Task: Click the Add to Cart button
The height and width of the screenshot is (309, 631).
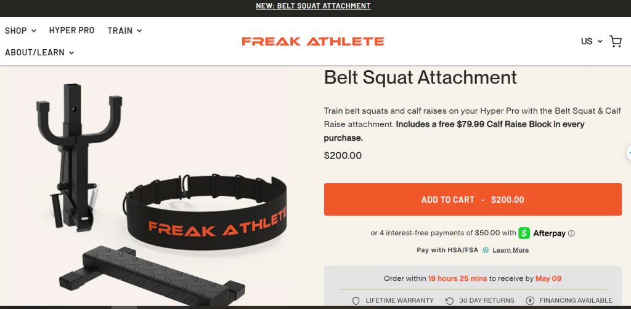Action: pyautogui.click(x=473, y=200)
